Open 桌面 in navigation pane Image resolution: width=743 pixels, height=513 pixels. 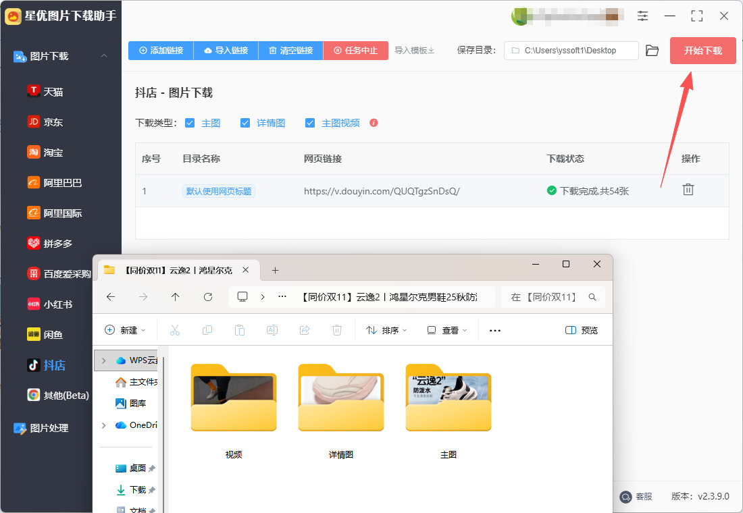click(131, 468)
